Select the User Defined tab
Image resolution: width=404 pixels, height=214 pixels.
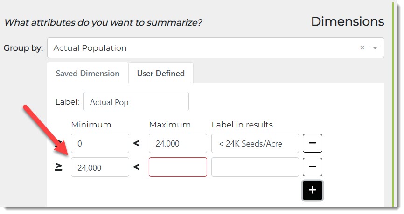160,74
